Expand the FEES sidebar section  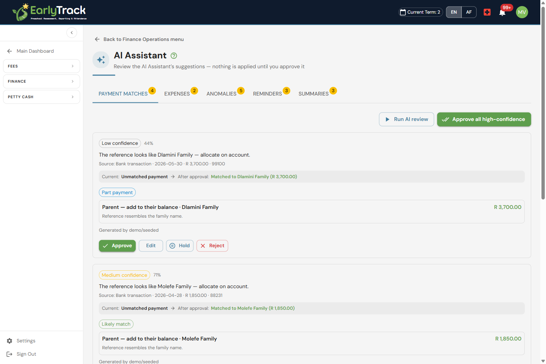tap(41, 66)
